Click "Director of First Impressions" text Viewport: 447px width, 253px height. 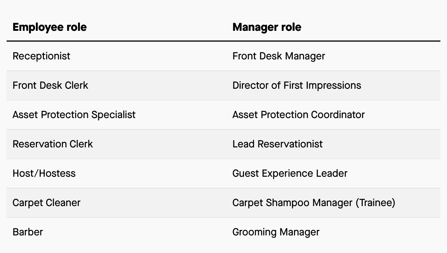(x=296, y=85)
